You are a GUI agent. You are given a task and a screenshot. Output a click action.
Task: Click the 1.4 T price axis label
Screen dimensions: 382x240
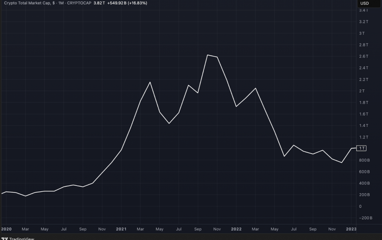pos(363,126)
